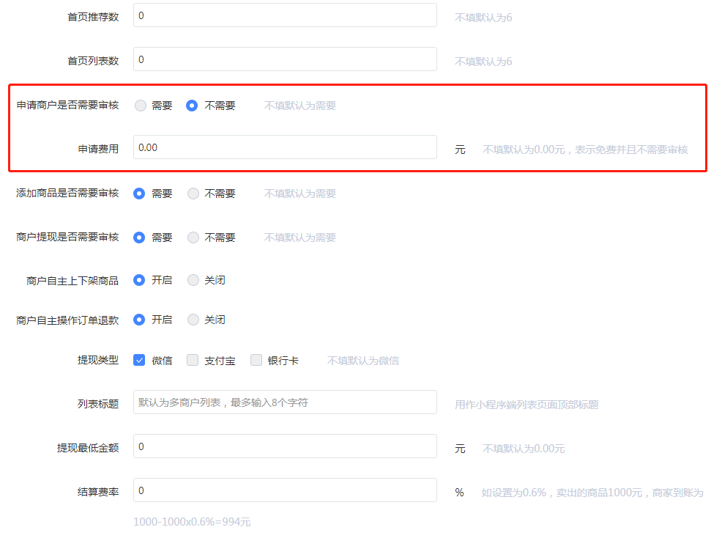
Task: Enable the 支付宝 withdrawal type checkbox
Action: [193, 360]
